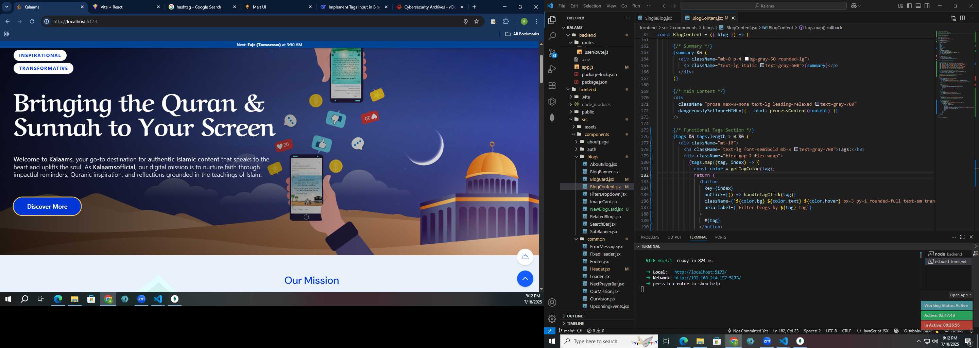The width and height of the screenshot is (979, 348).
Task: Switch to the Vite + React browser tab
Action: (x=126, y=7)
